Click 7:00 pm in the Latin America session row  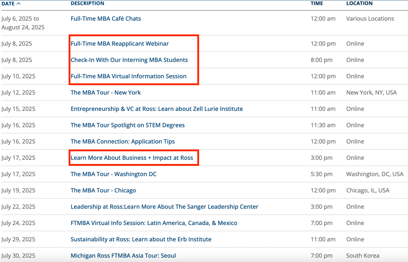[321, 223]
